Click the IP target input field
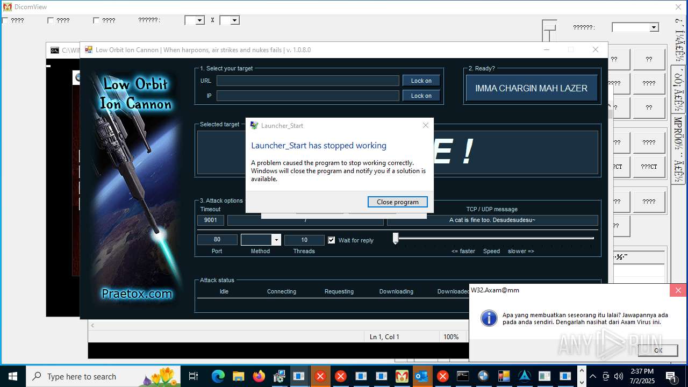This screenshot has width=688, height=387. coord(308,96)
